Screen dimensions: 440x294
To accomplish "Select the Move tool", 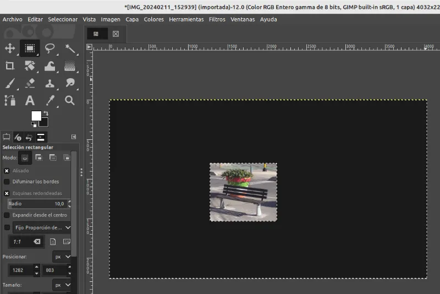I will [10, 48].
